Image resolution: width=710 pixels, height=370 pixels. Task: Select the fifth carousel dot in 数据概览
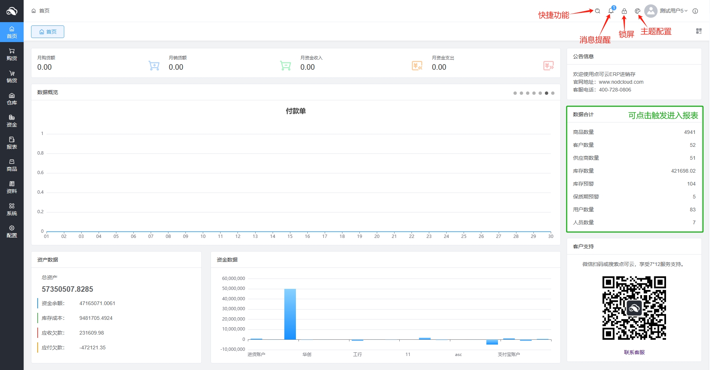pyautogui.click(x=540, y=93)
